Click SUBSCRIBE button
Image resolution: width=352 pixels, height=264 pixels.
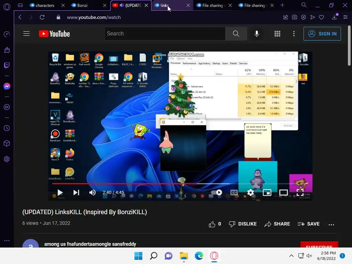[319, 245]
